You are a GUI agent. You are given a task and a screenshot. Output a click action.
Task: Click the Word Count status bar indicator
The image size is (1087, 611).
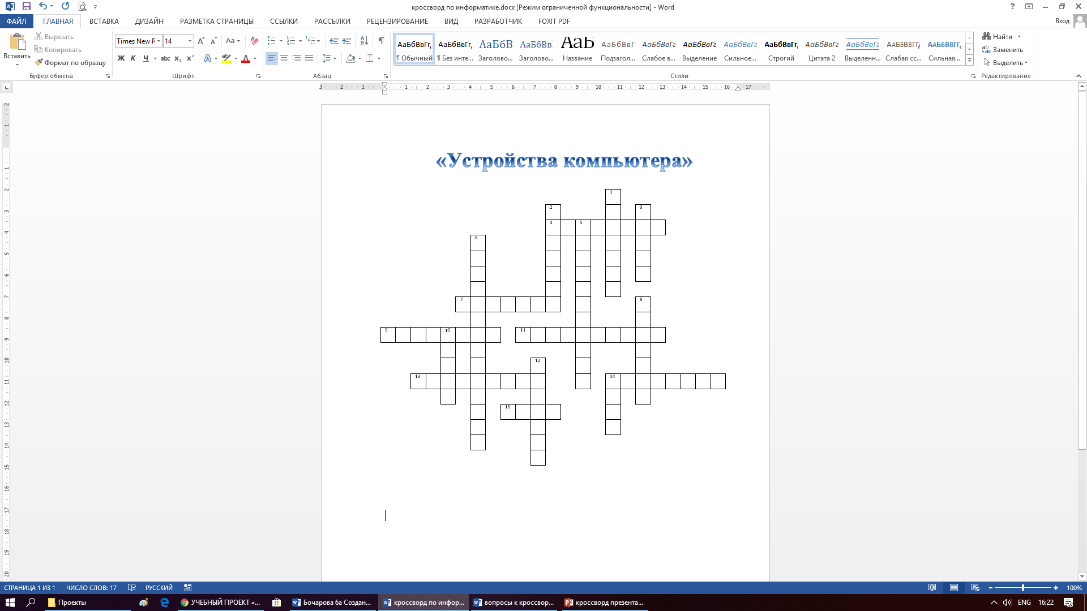pyautogui.click(x=91, y=587)
